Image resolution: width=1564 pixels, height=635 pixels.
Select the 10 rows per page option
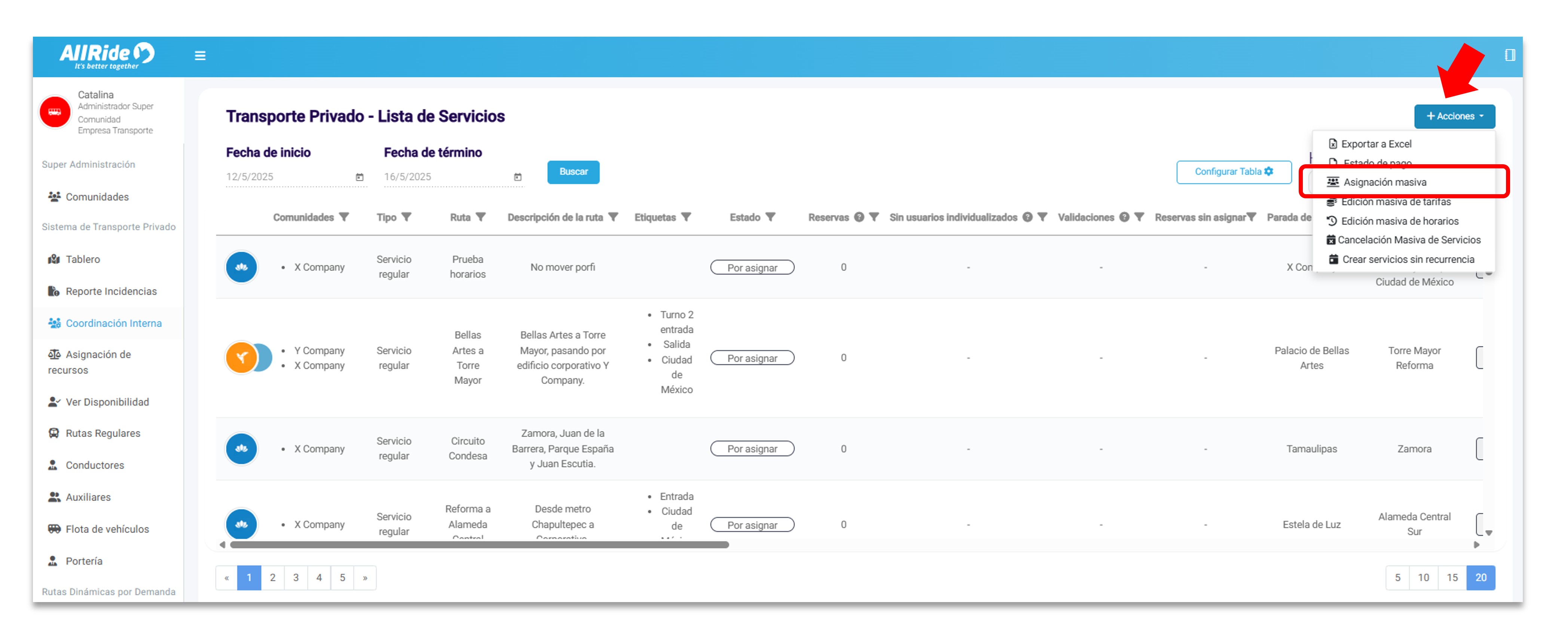click(x=1423, y=577)
